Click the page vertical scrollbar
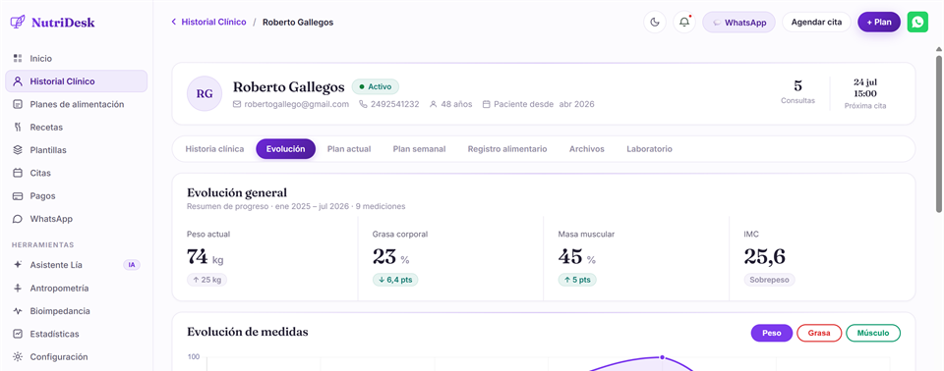This screenshot has width=944, height=371. click(x=938, y=133)
